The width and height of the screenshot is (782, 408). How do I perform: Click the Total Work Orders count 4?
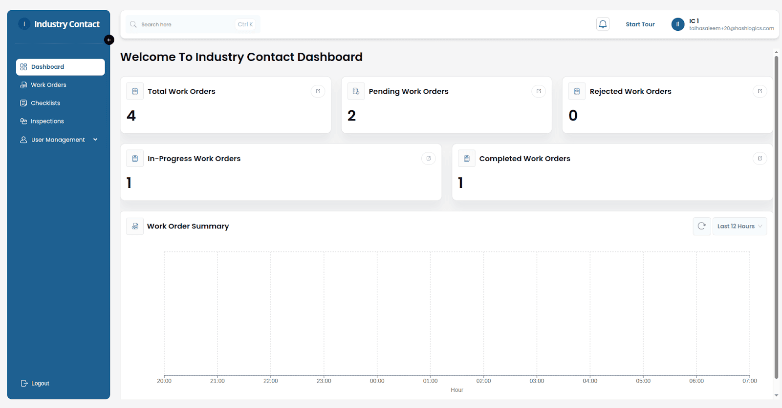[131, 116]
